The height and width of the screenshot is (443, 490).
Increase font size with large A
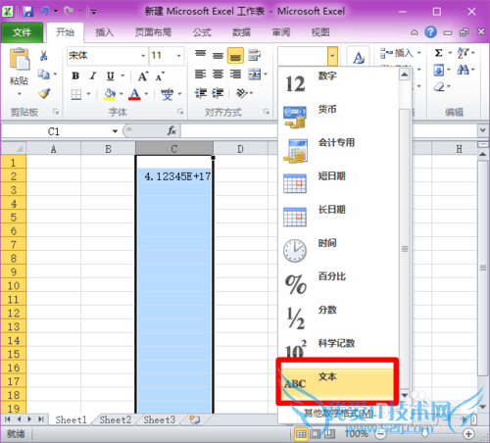pyautogui.click(x=143, y=76)
